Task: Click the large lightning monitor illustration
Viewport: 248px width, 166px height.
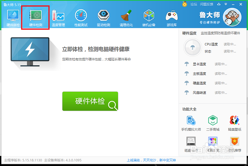Action: pos(30,52)
